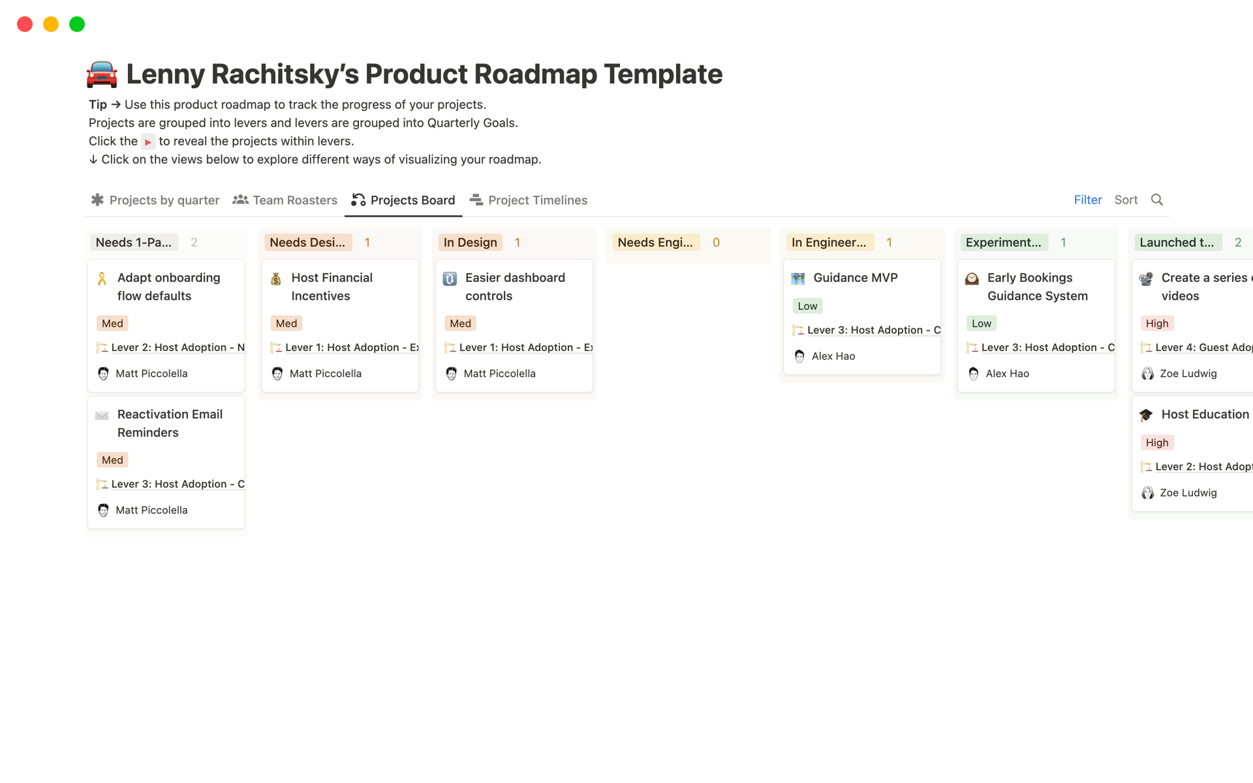
Task: Click the clock icon on Early Bookings card
Action: 972,279
